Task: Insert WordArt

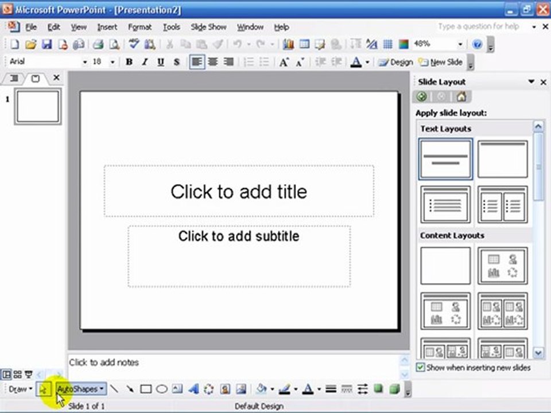Action: [x=193, y=389]
